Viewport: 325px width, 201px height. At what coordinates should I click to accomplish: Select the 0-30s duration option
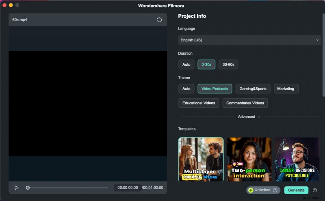click(x=206, y=65)
